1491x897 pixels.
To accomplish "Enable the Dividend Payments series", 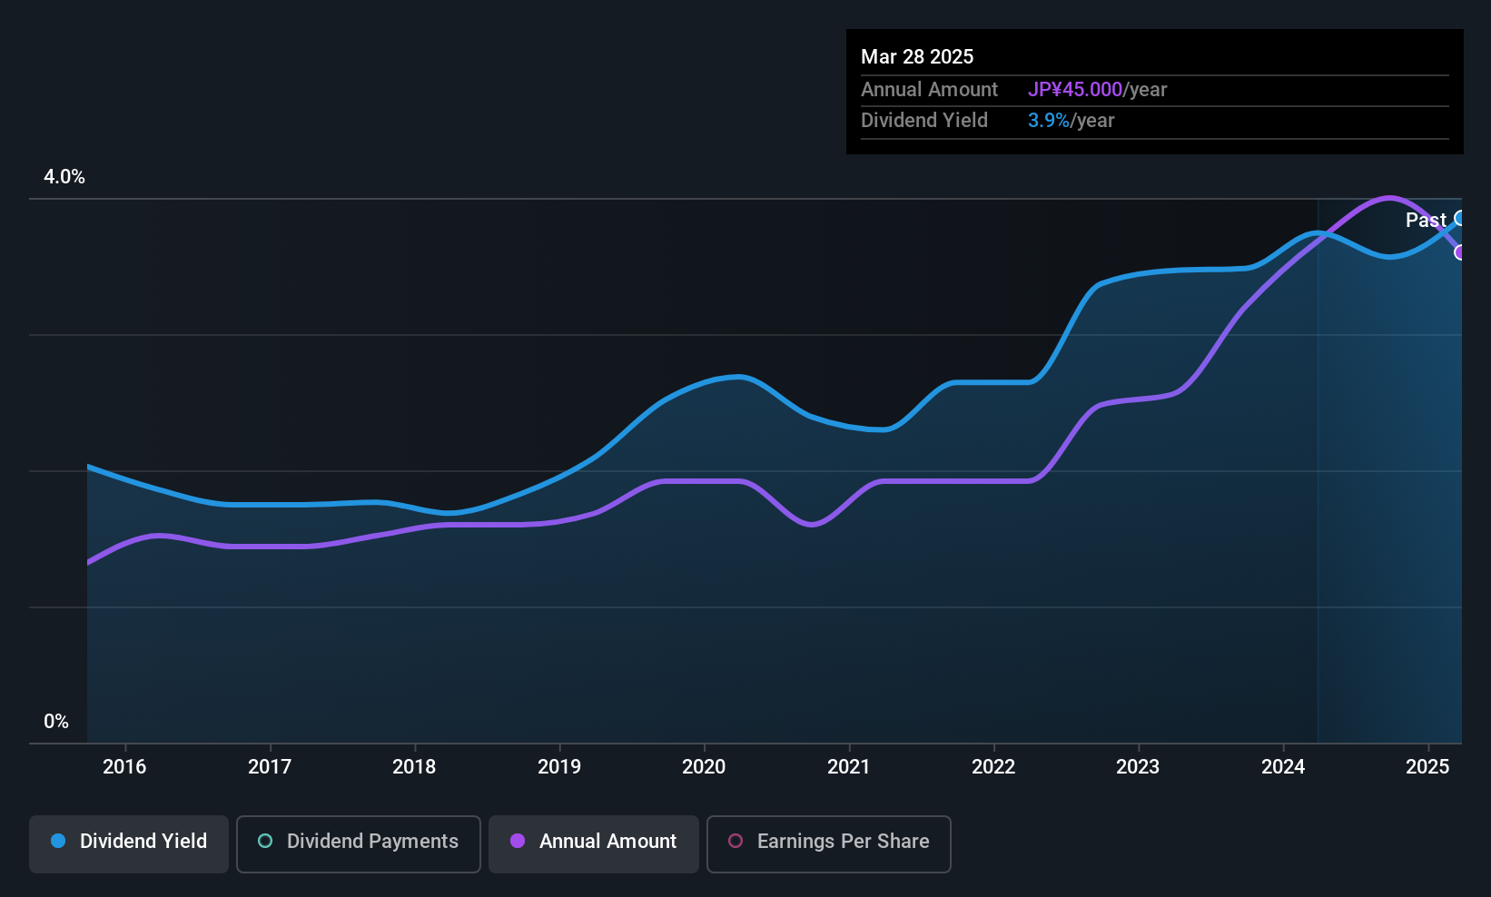I will click(x=358, y=843).
